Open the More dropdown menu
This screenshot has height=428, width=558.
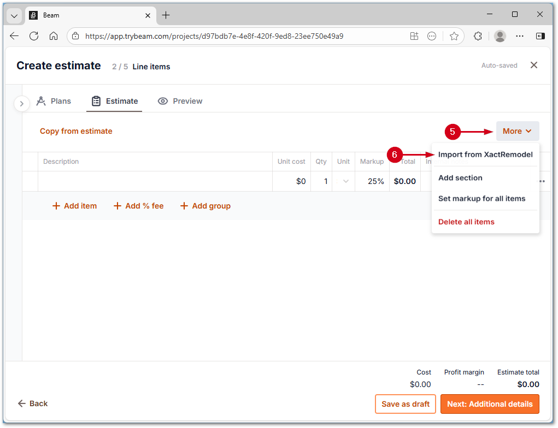point(517,131)
